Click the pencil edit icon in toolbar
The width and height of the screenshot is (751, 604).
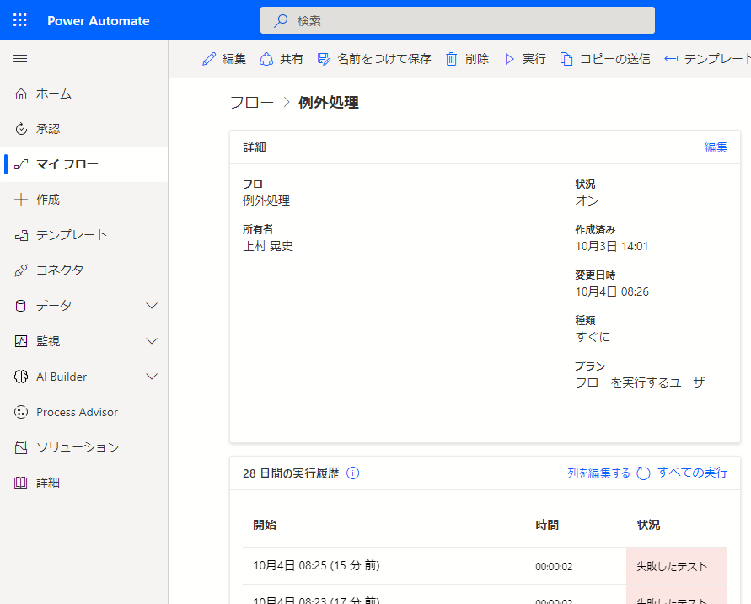(209, 59)
